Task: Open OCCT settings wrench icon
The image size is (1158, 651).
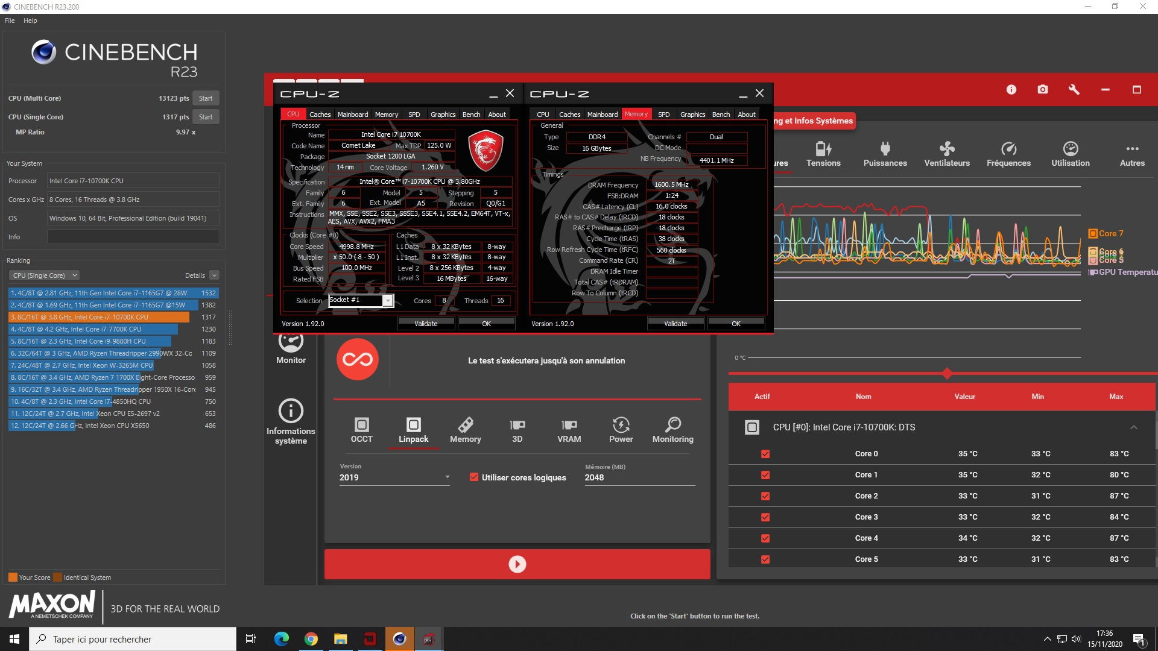Action: tap(1074, 89)
